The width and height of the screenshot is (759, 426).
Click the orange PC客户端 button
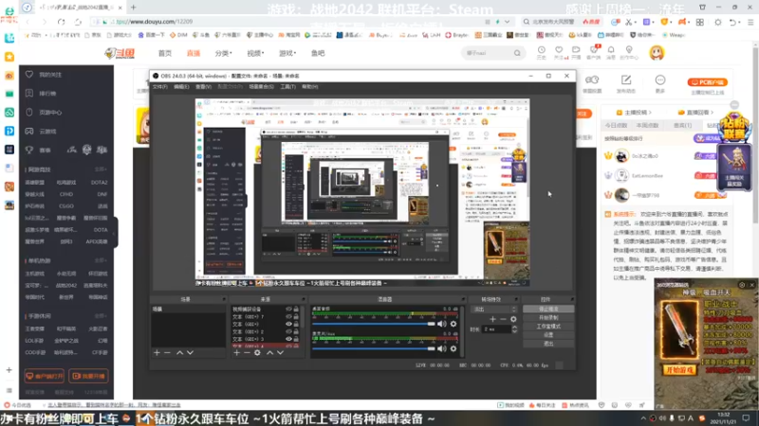tap(708, 82)
